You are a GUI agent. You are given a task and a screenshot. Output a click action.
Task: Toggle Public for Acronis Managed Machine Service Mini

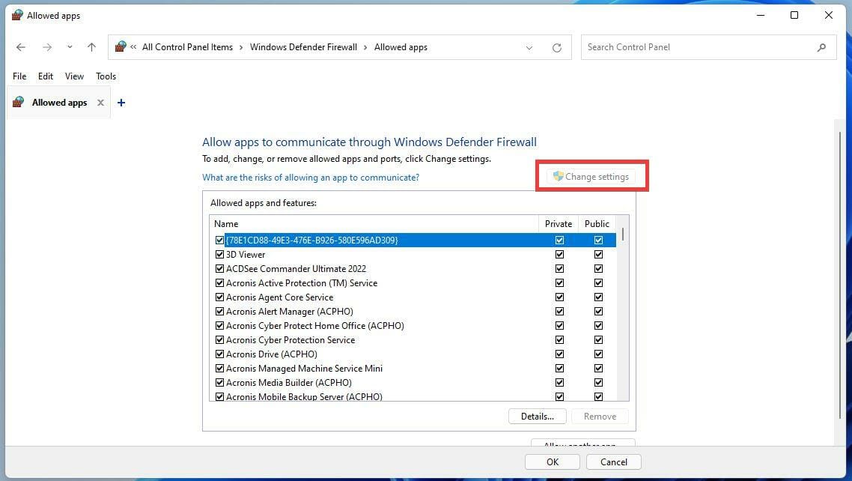click(598, 368)
